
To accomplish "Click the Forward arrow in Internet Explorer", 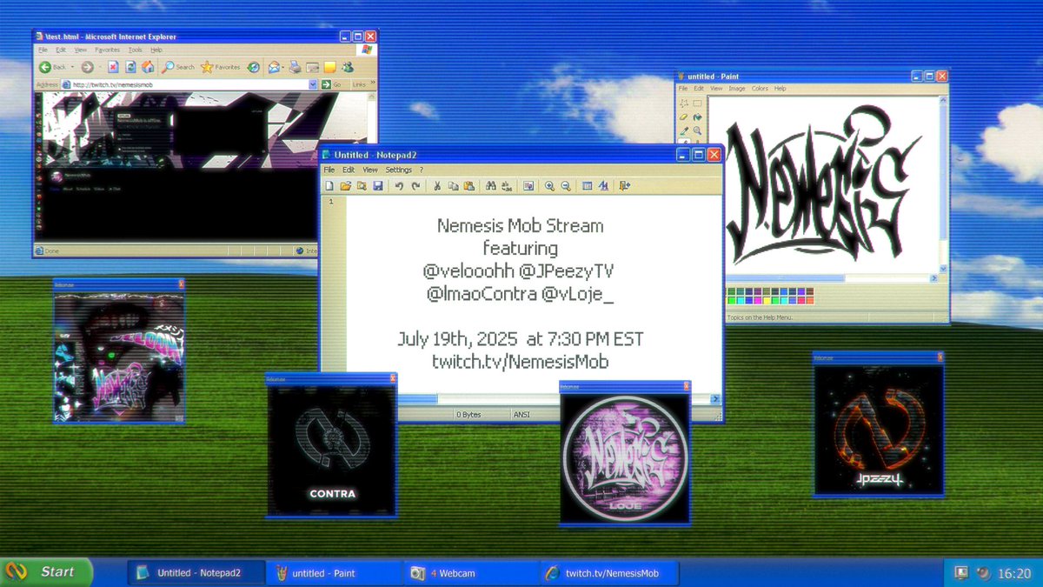I will 87,67.
